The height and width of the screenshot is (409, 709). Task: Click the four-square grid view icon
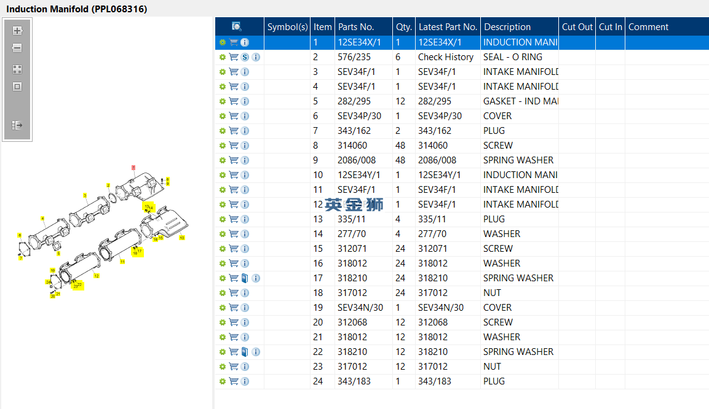coord(17,69)
